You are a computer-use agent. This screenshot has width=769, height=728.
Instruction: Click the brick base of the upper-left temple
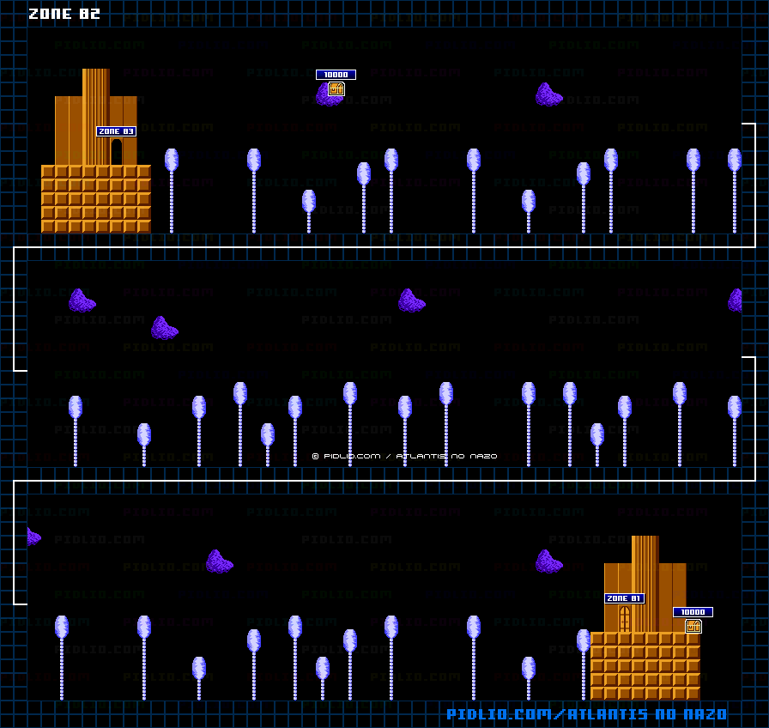(96, 198)
